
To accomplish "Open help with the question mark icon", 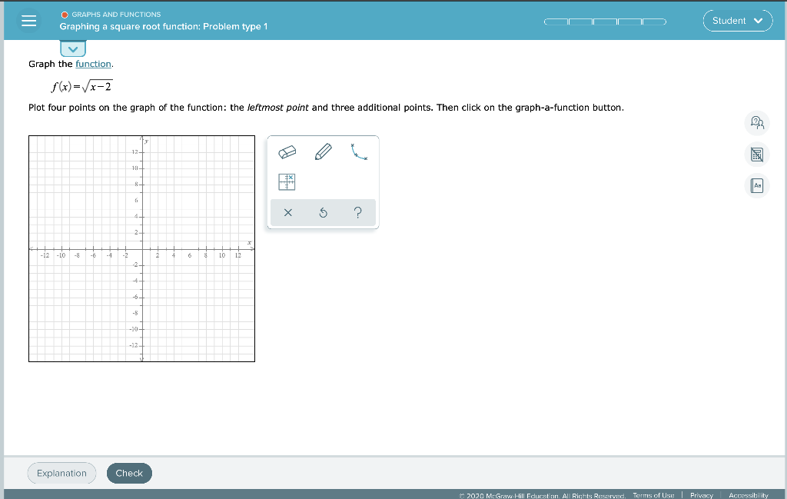I will tap(358, 212).
